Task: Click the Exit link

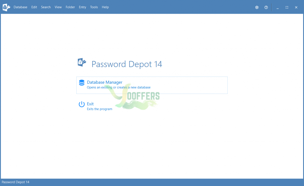Action: pos(90,104)
